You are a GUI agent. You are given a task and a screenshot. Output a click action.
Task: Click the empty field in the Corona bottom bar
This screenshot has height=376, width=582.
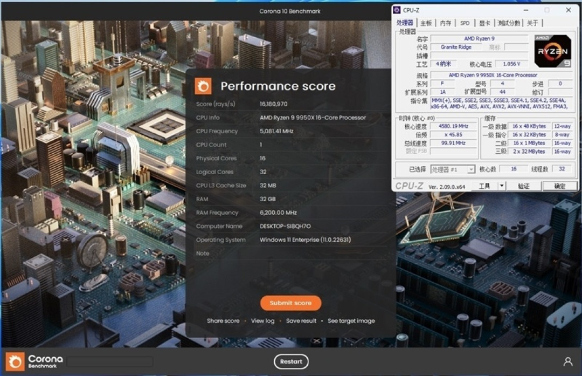(110, 361)
